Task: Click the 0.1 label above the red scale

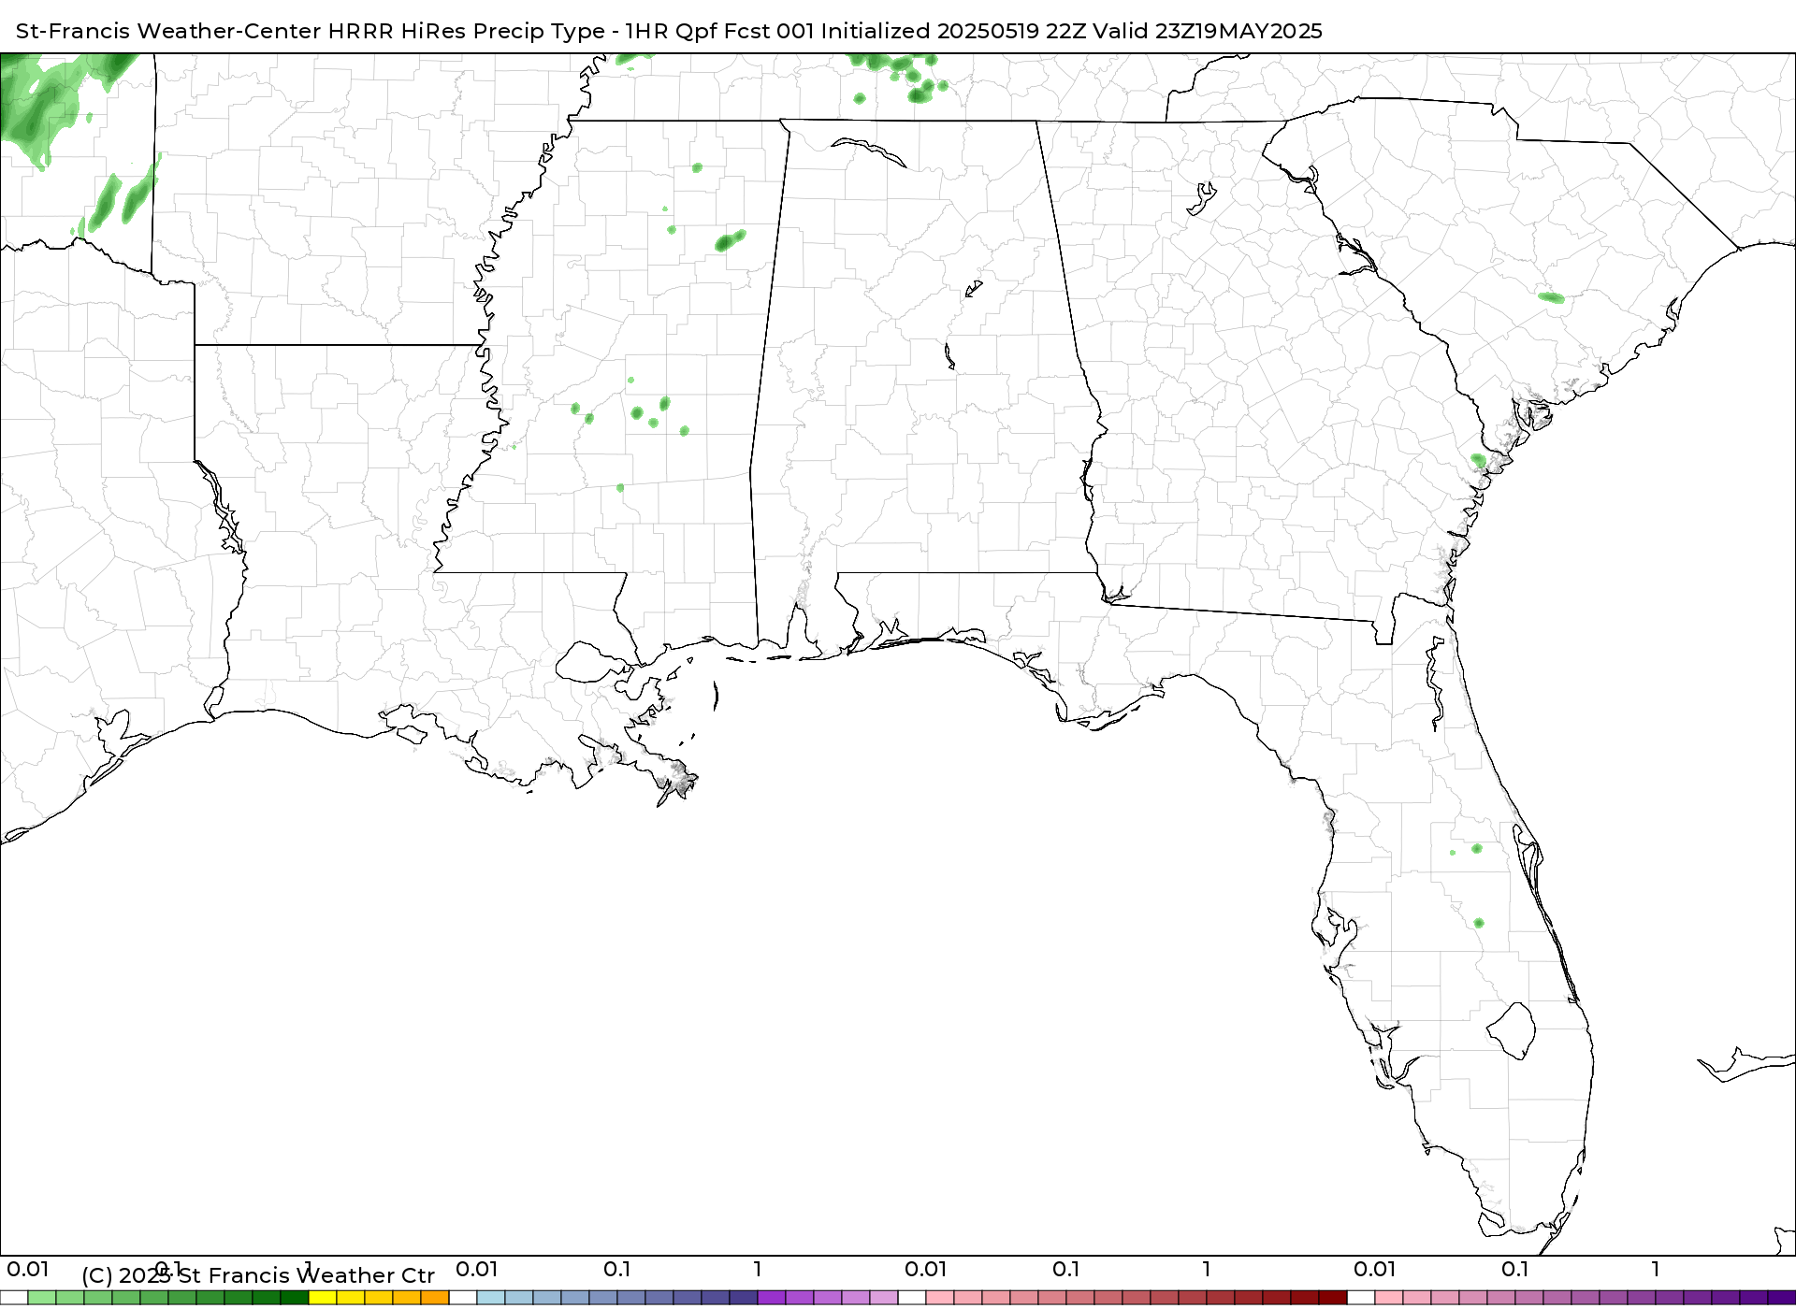Action: click(1066, 1270)
